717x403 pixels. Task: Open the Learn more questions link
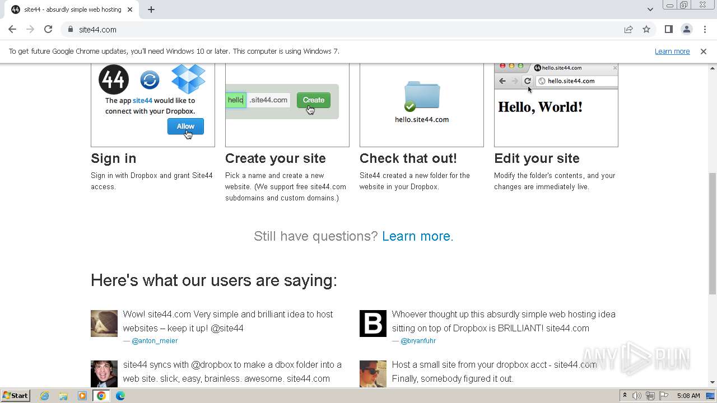tap(416, 236)
